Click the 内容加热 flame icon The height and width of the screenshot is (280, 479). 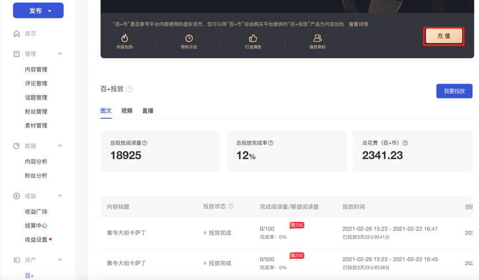(x=125, y=38)
